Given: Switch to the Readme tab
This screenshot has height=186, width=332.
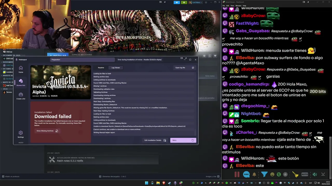Looking at the screenshot, I should 101,68.
